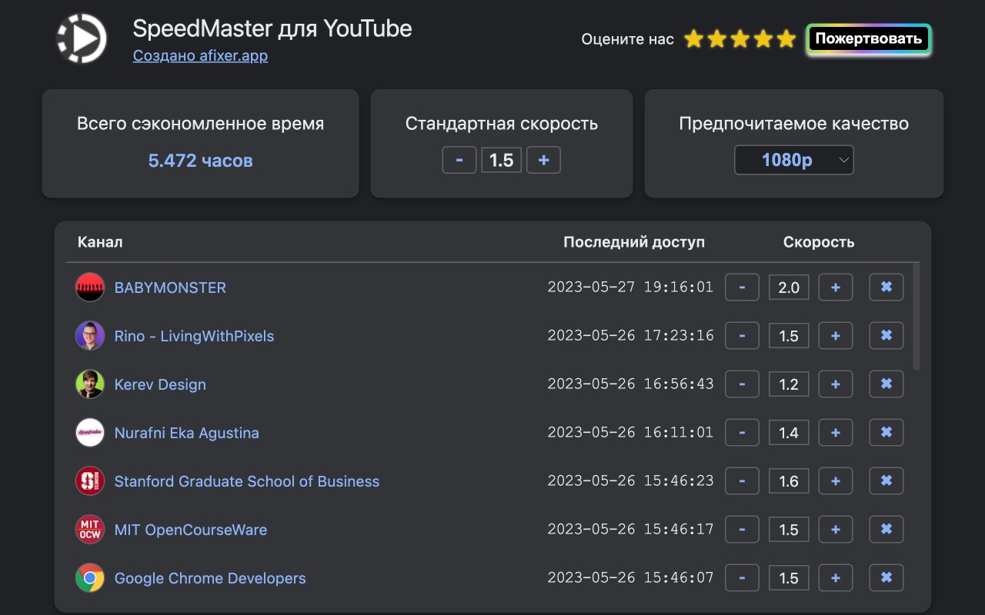Viewport: 985px width, 615px height.
Task: Increase speed for MIT OpenCourseWare
Action: (836, 530)
